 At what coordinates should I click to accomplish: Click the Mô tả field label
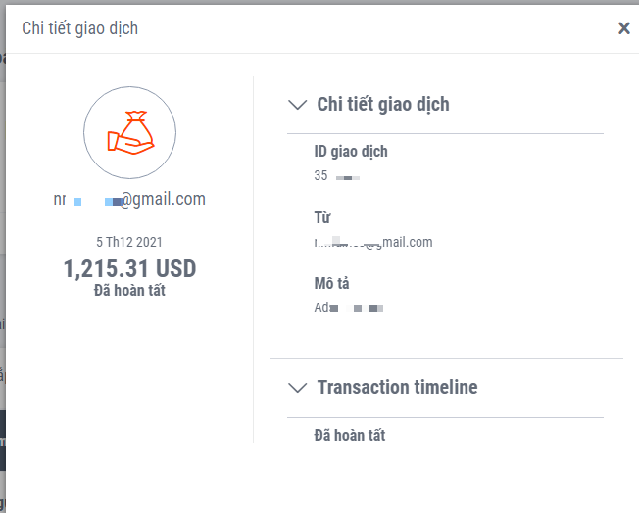pos(331,283)
